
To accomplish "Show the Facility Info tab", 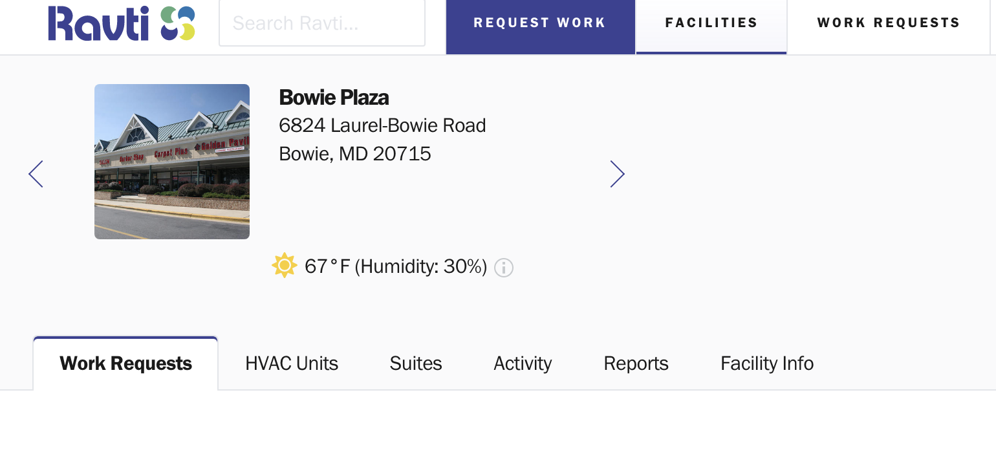I will 767,363.
